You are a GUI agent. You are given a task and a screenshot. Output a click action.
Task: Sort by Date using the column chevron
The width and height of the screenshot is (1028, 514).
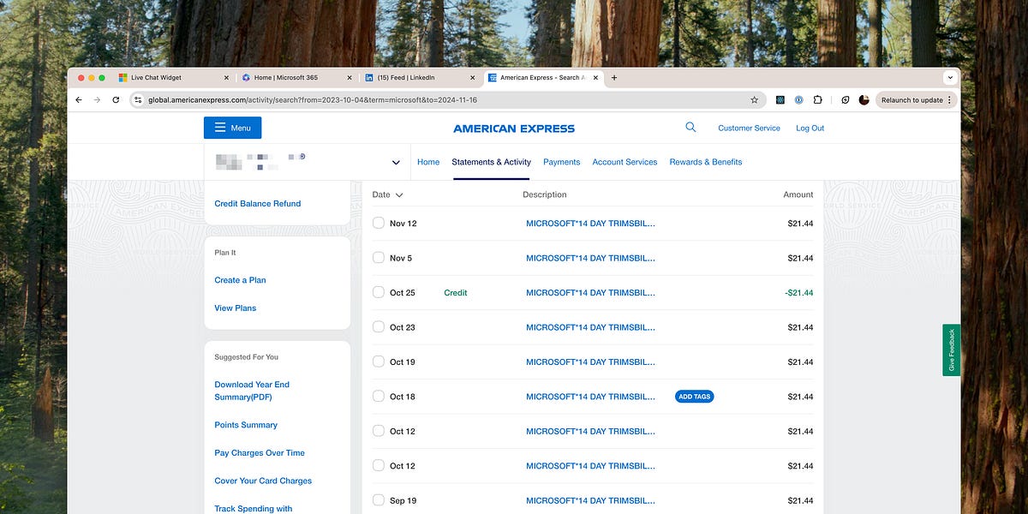coord(399,195)
